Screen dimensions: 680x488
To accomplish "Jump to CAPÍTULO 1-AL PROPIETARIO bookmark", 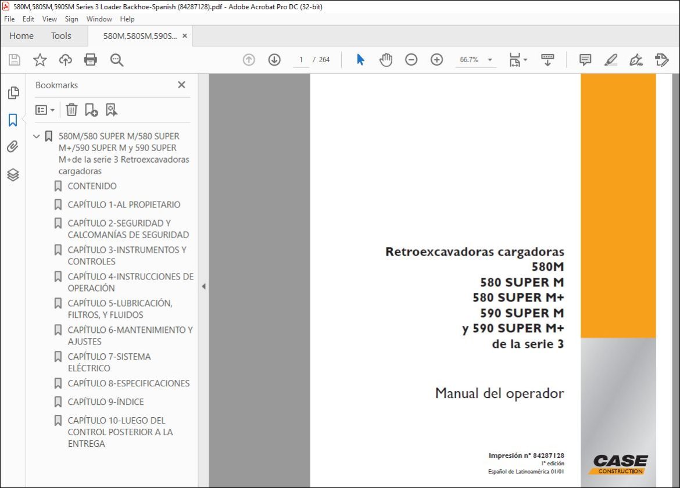I will (x=124, y=204).
